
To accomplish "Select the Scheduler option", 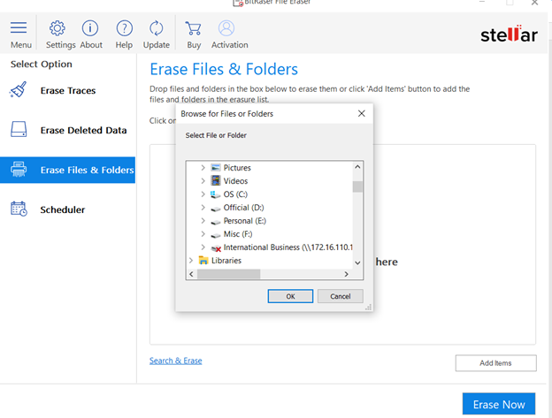I will tap(67, 209).
